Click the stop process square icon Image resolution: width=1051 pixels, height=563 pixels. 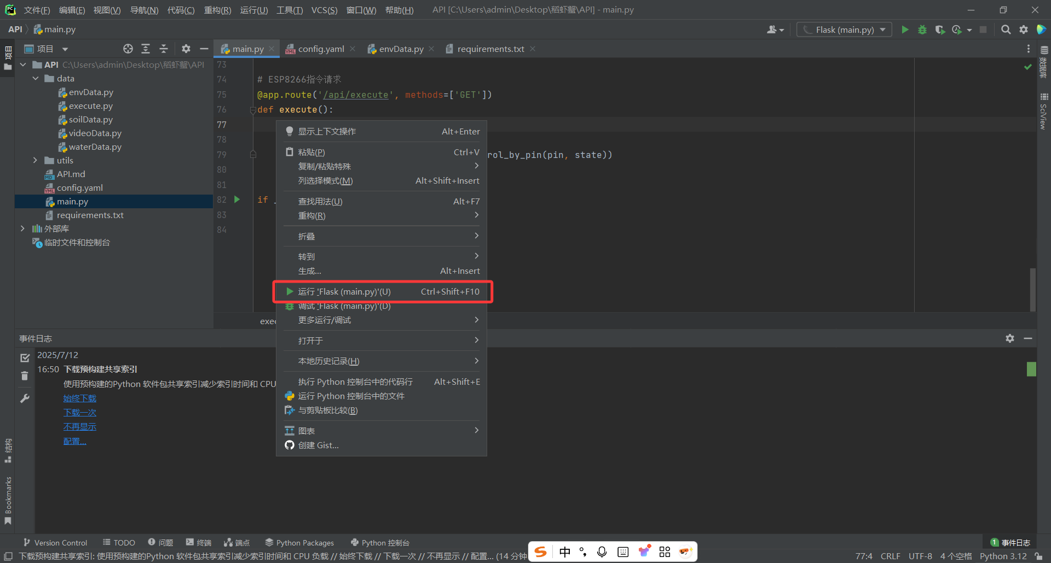pyautogui.click(x=983, y=30)
